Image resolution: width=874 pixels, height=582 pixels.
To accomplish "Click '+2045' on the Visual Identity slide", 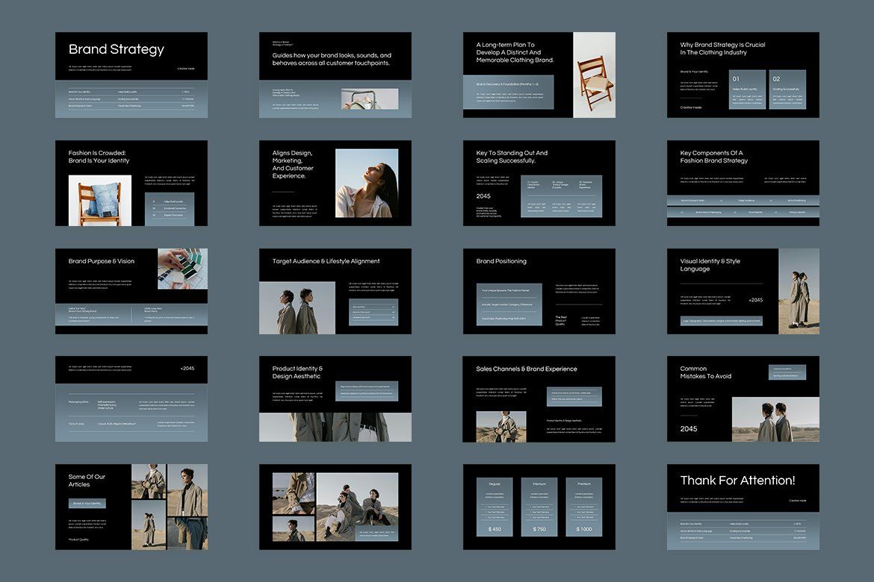I will [x=756, y=300].
